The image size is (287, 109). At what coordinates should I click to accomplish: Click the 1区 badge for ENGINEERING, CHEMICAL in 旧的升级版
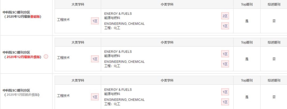coord(225,102)
